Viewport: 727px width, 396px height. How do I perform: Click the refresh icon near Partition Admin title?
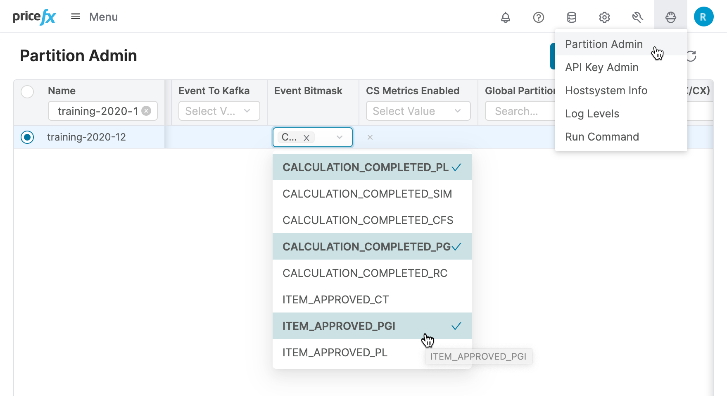pos(693,56)
